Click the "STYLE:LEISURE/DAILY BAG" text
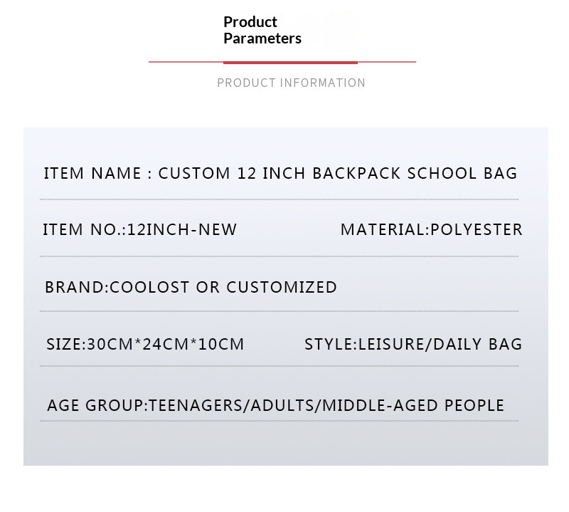The height and width of the screenshot is (512, 569). click(413, 344)
